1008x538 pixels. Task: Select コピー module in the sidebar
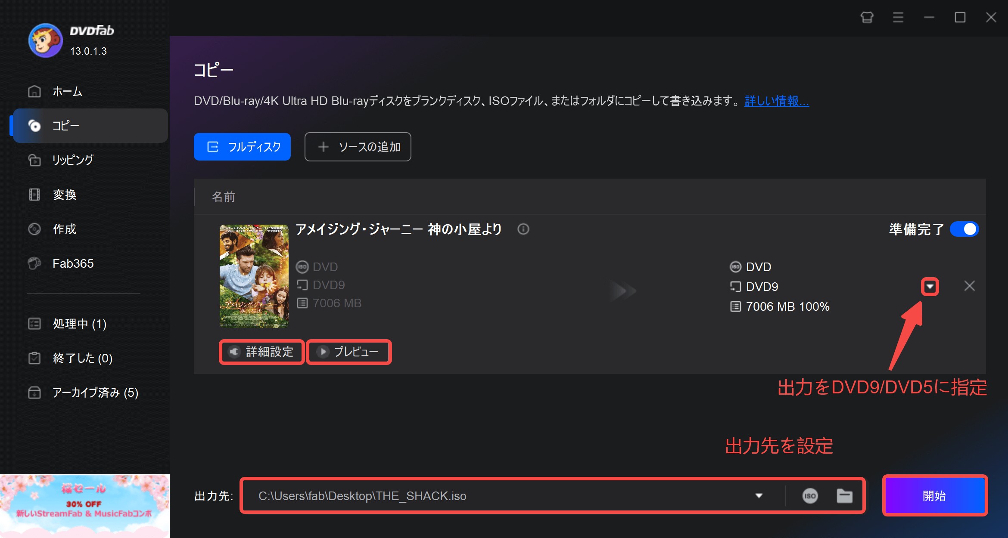(x=90, y=126)
